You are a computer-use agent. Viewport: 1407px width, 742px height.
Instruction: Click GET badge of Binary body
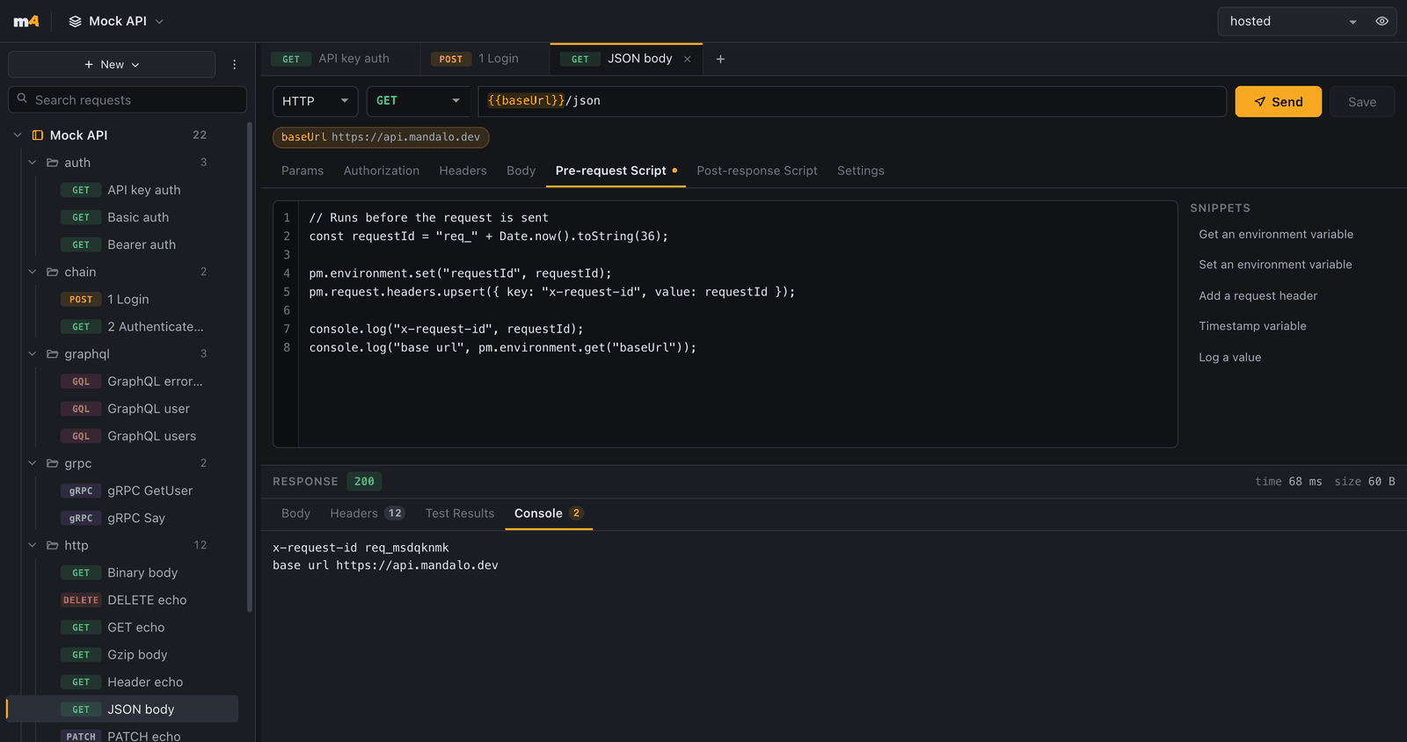click(x=81, y=572)
